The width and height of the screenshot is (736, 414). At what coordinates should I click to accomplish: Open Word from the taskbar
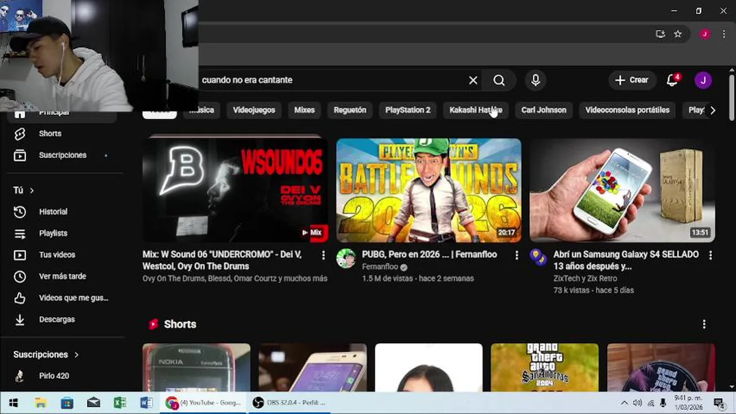point(146,403)
